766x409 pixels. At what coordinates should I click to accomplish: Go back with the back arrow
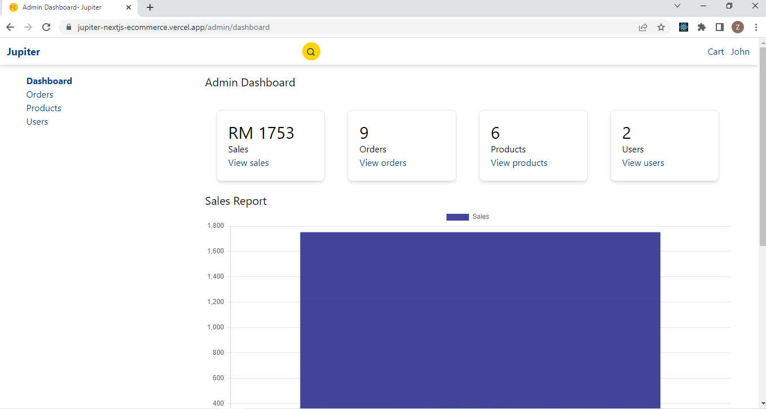[x=10, y=27]
